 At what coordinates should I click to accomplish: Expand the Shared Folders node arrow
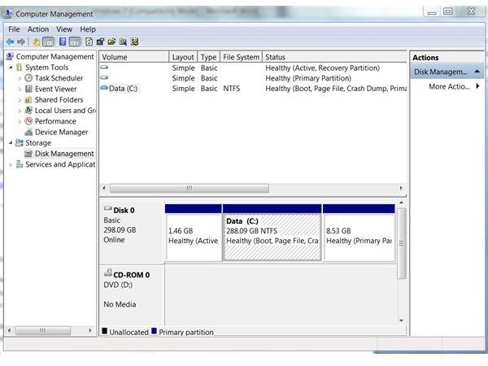point(20,100)
